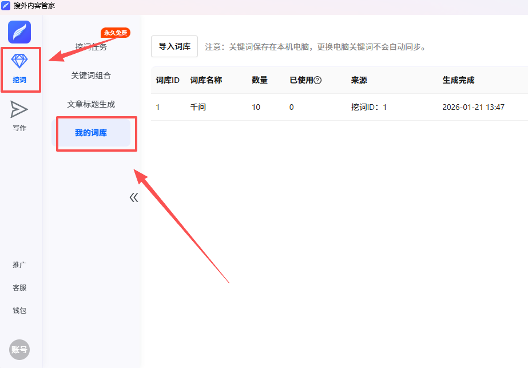Click the 永久免费 orange badge
This screenshot has width=528, height=368.
coord(115,33)
